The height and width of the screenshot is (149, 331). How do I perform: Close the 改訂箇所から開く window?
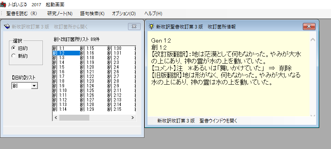[134, 27]
